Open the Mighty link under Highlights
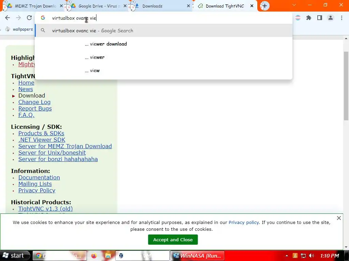This screenshot has width=349, height=261. click(27, 64)
